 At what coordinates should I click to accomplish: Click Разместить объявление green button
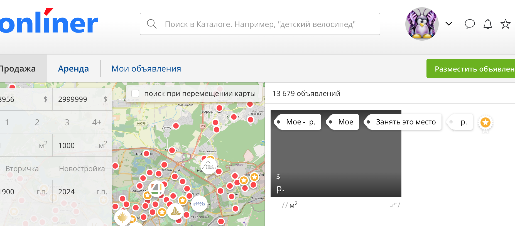coord(471,68)
